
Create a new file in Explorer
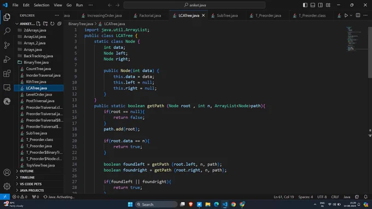point(38,24)
